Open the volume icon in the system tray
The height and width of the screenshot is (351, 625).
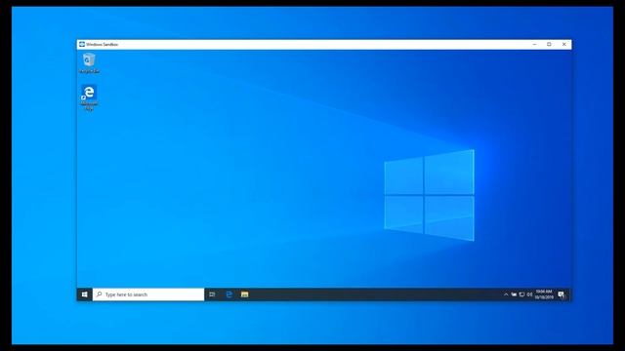coord(529,294)
